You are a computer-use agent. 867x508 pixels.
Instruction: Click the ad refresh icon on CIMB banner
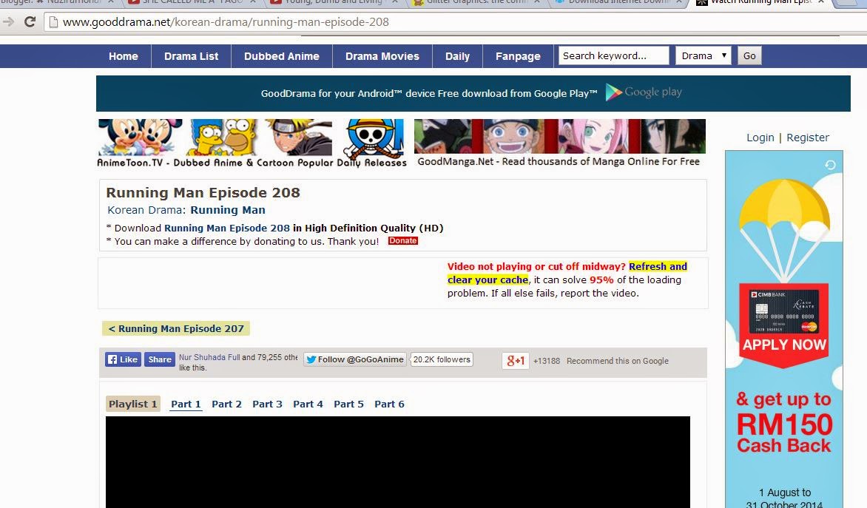pyautogui.click(x=830, y=165)
